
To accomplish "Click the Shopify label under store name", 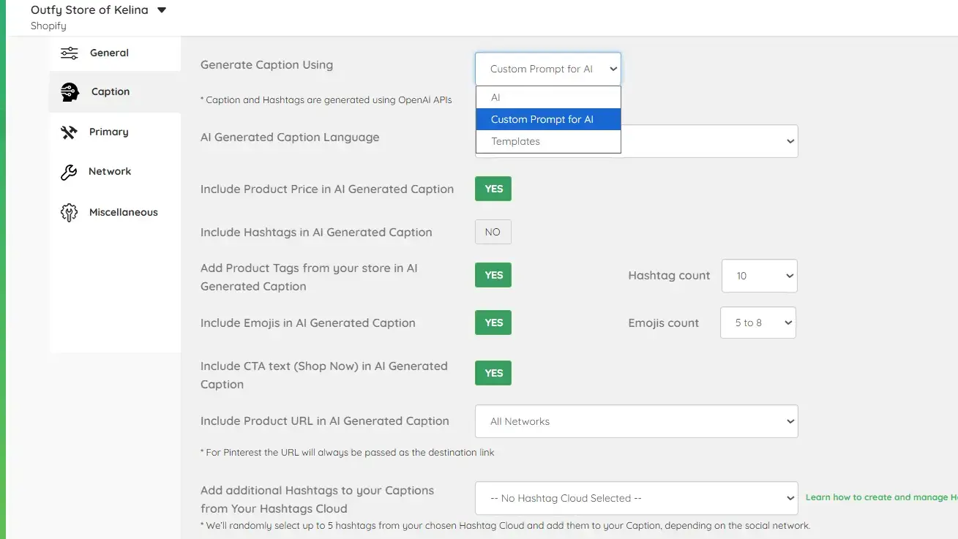I will tap(48, 26).
